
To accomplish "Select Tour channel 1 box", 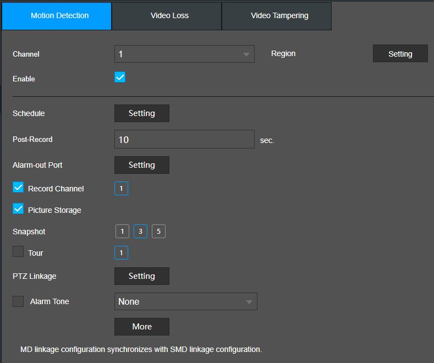I will click(x=121, y=252).
